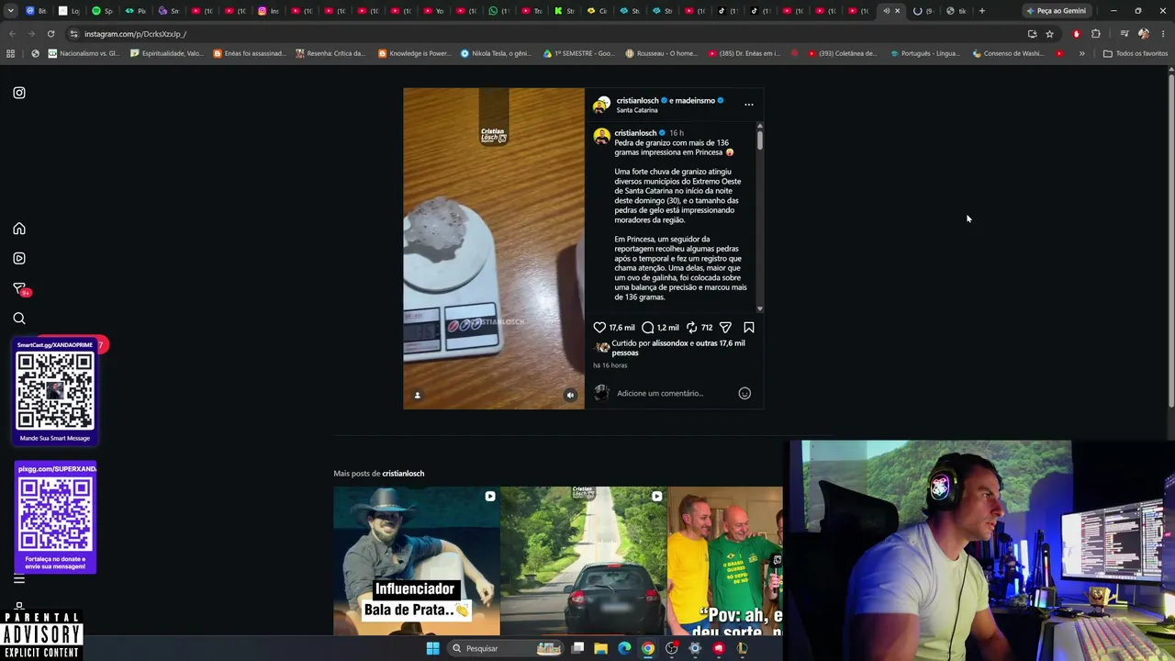Switch to the WhatsApp tab

pyautogui.click(x=500, y=11)
